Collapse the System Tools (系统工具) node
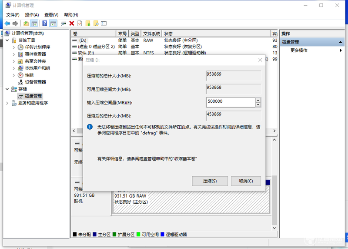 coord(7,40)
